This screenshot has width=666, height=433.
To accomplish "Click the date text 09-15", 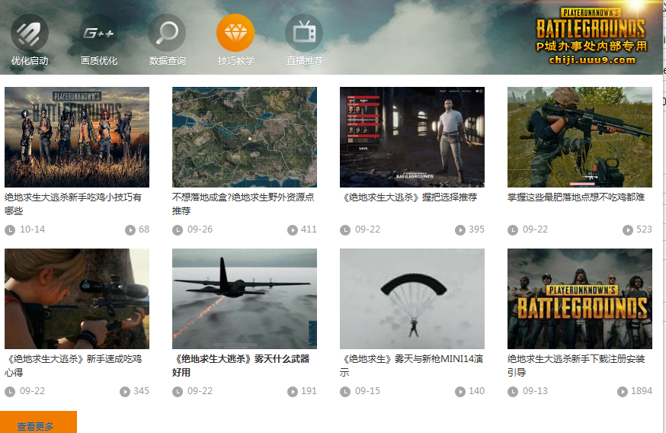I will pos(367,391).
